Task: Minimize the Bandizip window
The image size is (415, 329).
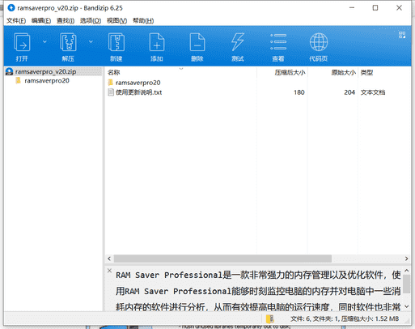Action: pyautogui.click(x=352, y=8)
